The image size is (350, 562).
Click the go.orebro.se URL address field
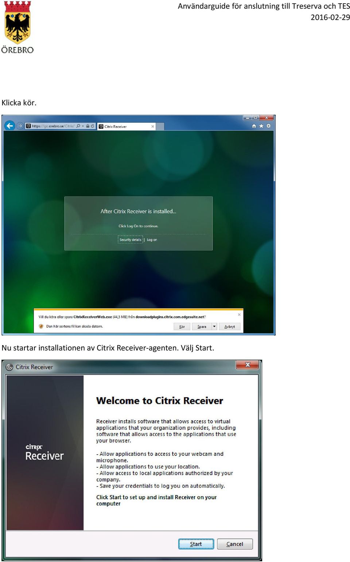pos(53,126)
